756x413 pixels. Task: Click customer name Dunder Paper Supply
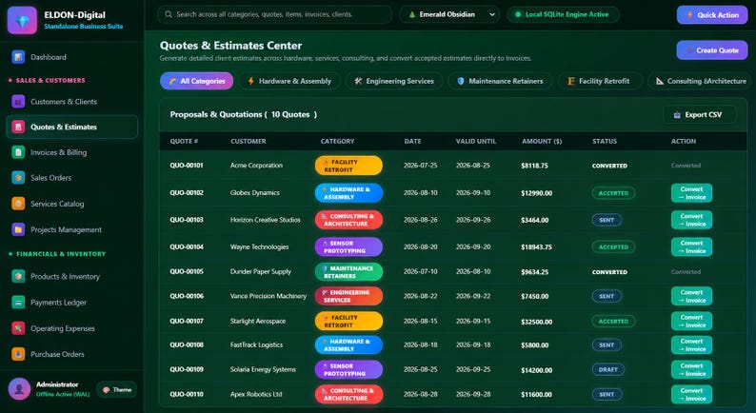[x=260, y=272]
